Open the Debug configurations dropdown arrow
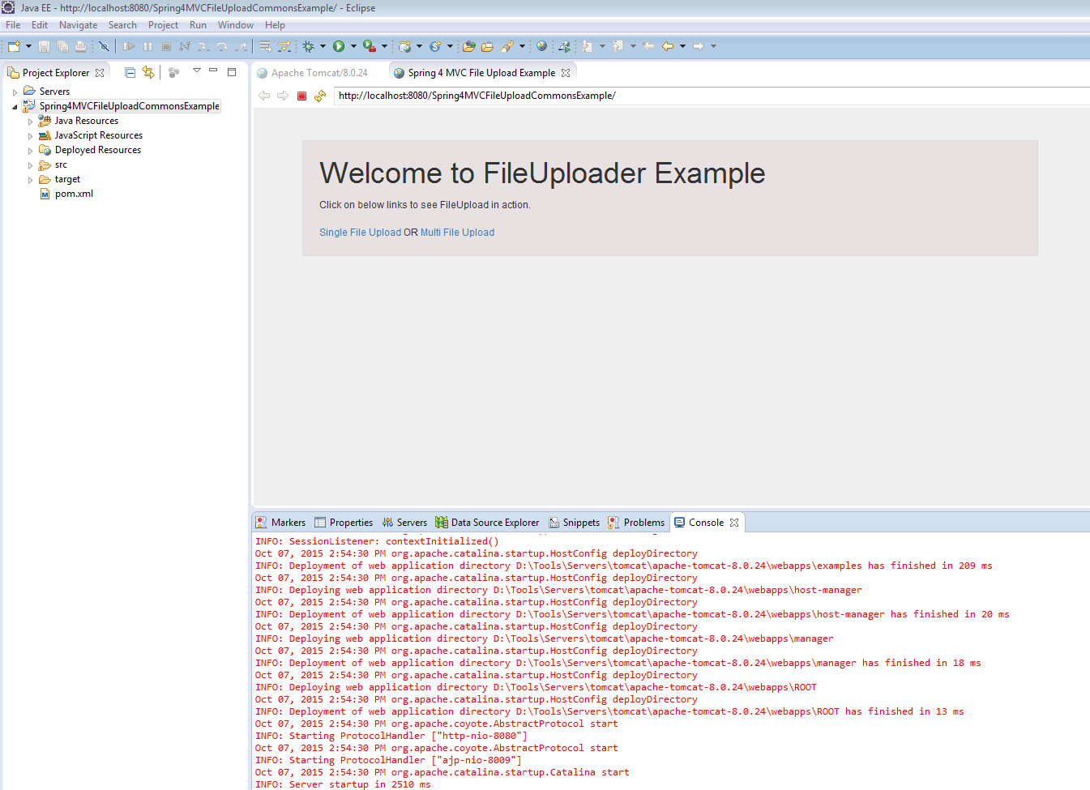The image size is (1090, 790). click(x=323, y=46)
